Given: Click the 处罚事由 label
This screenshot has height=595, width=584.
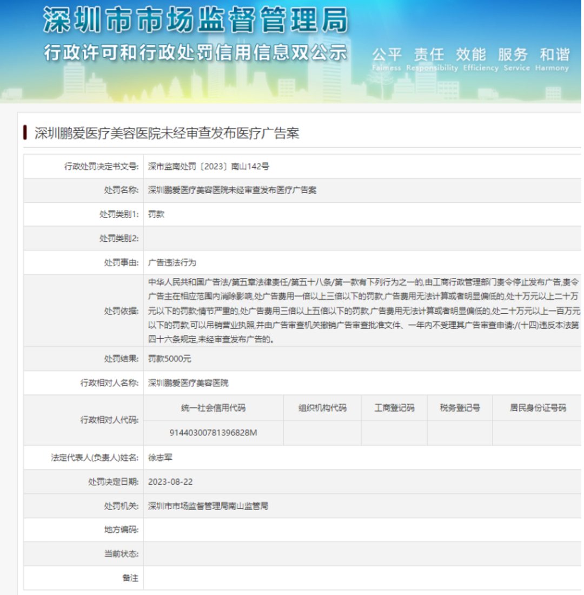Looking at the screenshot, I should 122,262.
